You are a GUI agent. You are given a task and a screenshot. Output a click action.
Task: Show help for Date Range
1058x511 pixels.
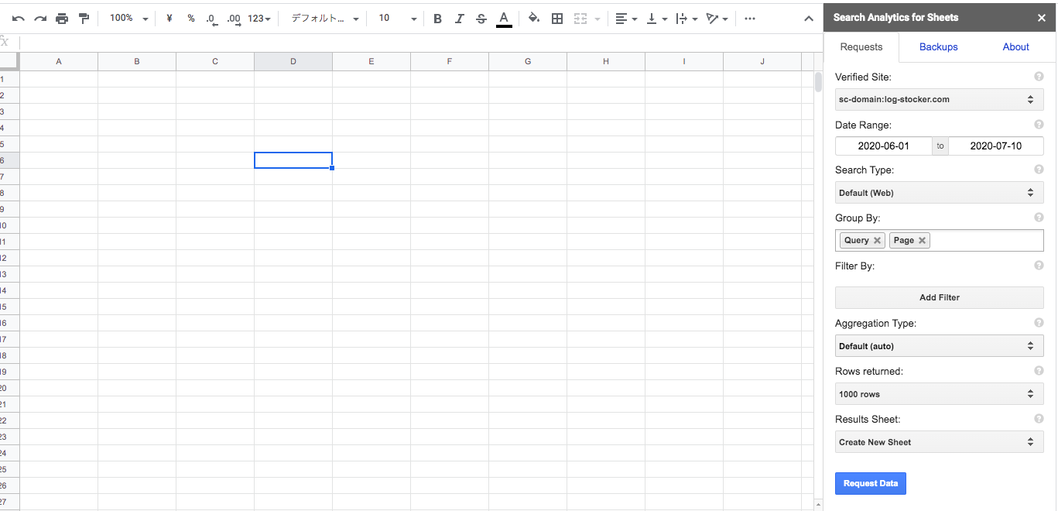point(1039,124)
